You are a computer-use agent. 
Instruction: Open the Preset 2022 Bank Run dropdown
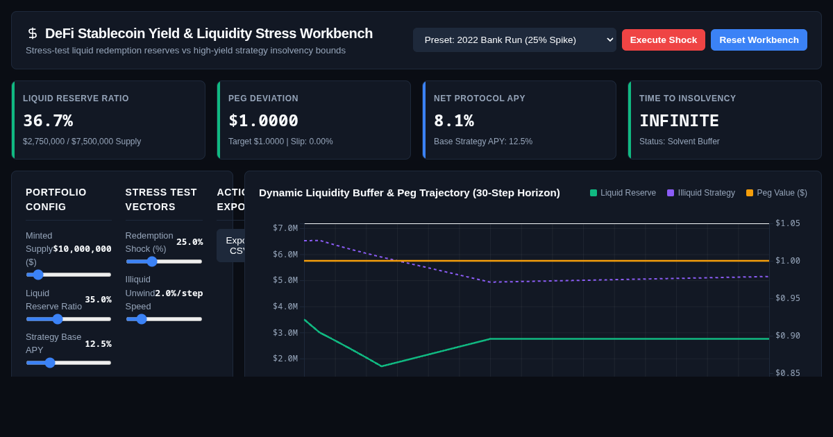[x=514, y=40]
